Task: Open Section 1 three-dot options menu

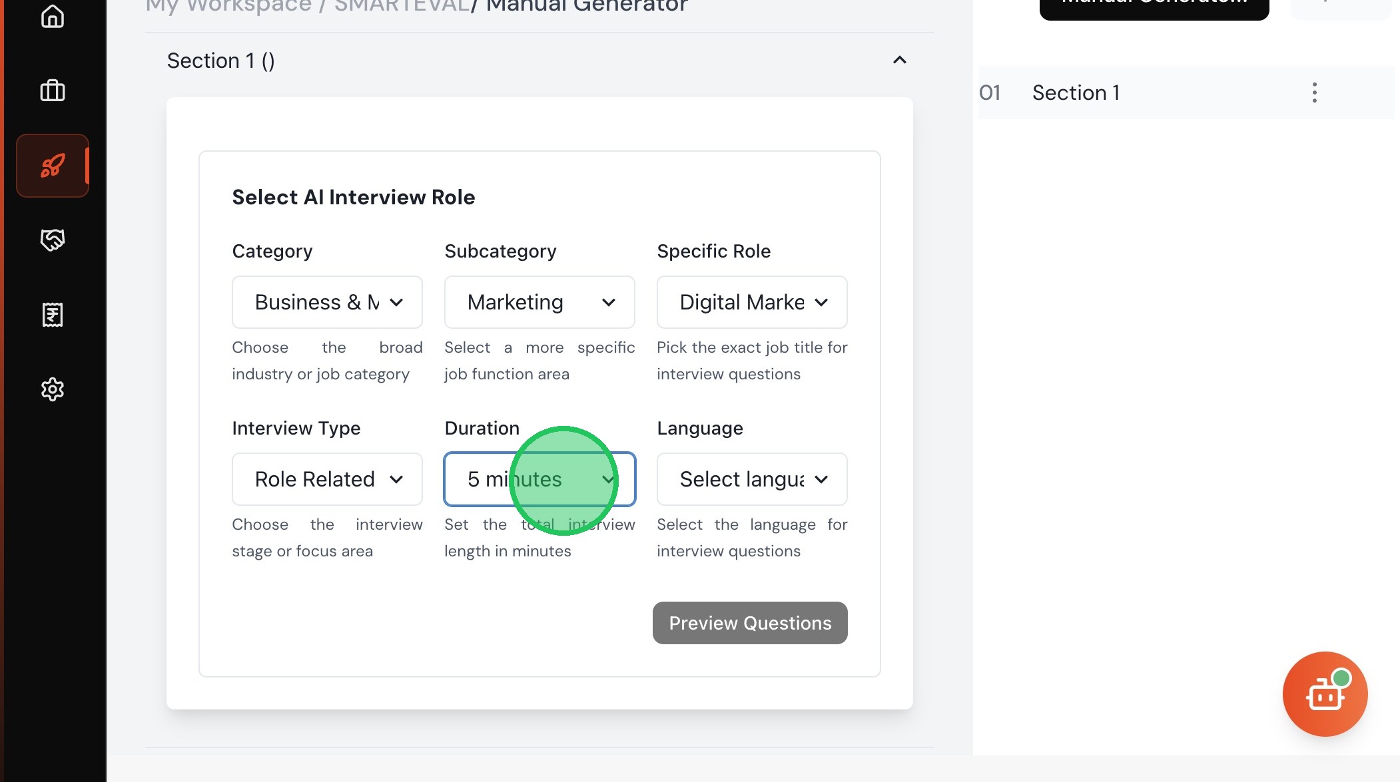Action: click(x=1314, y=93)
